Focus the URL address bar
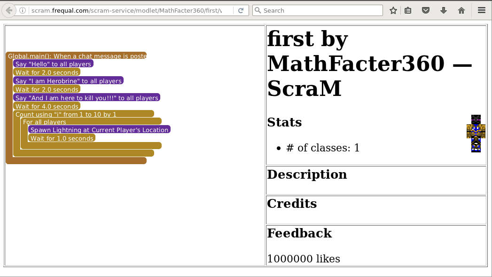 coord(127,10)
